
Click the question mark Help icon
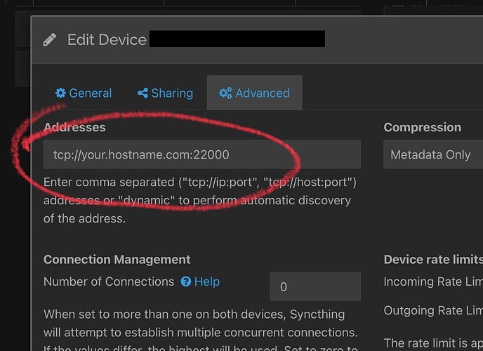(186, 282)
